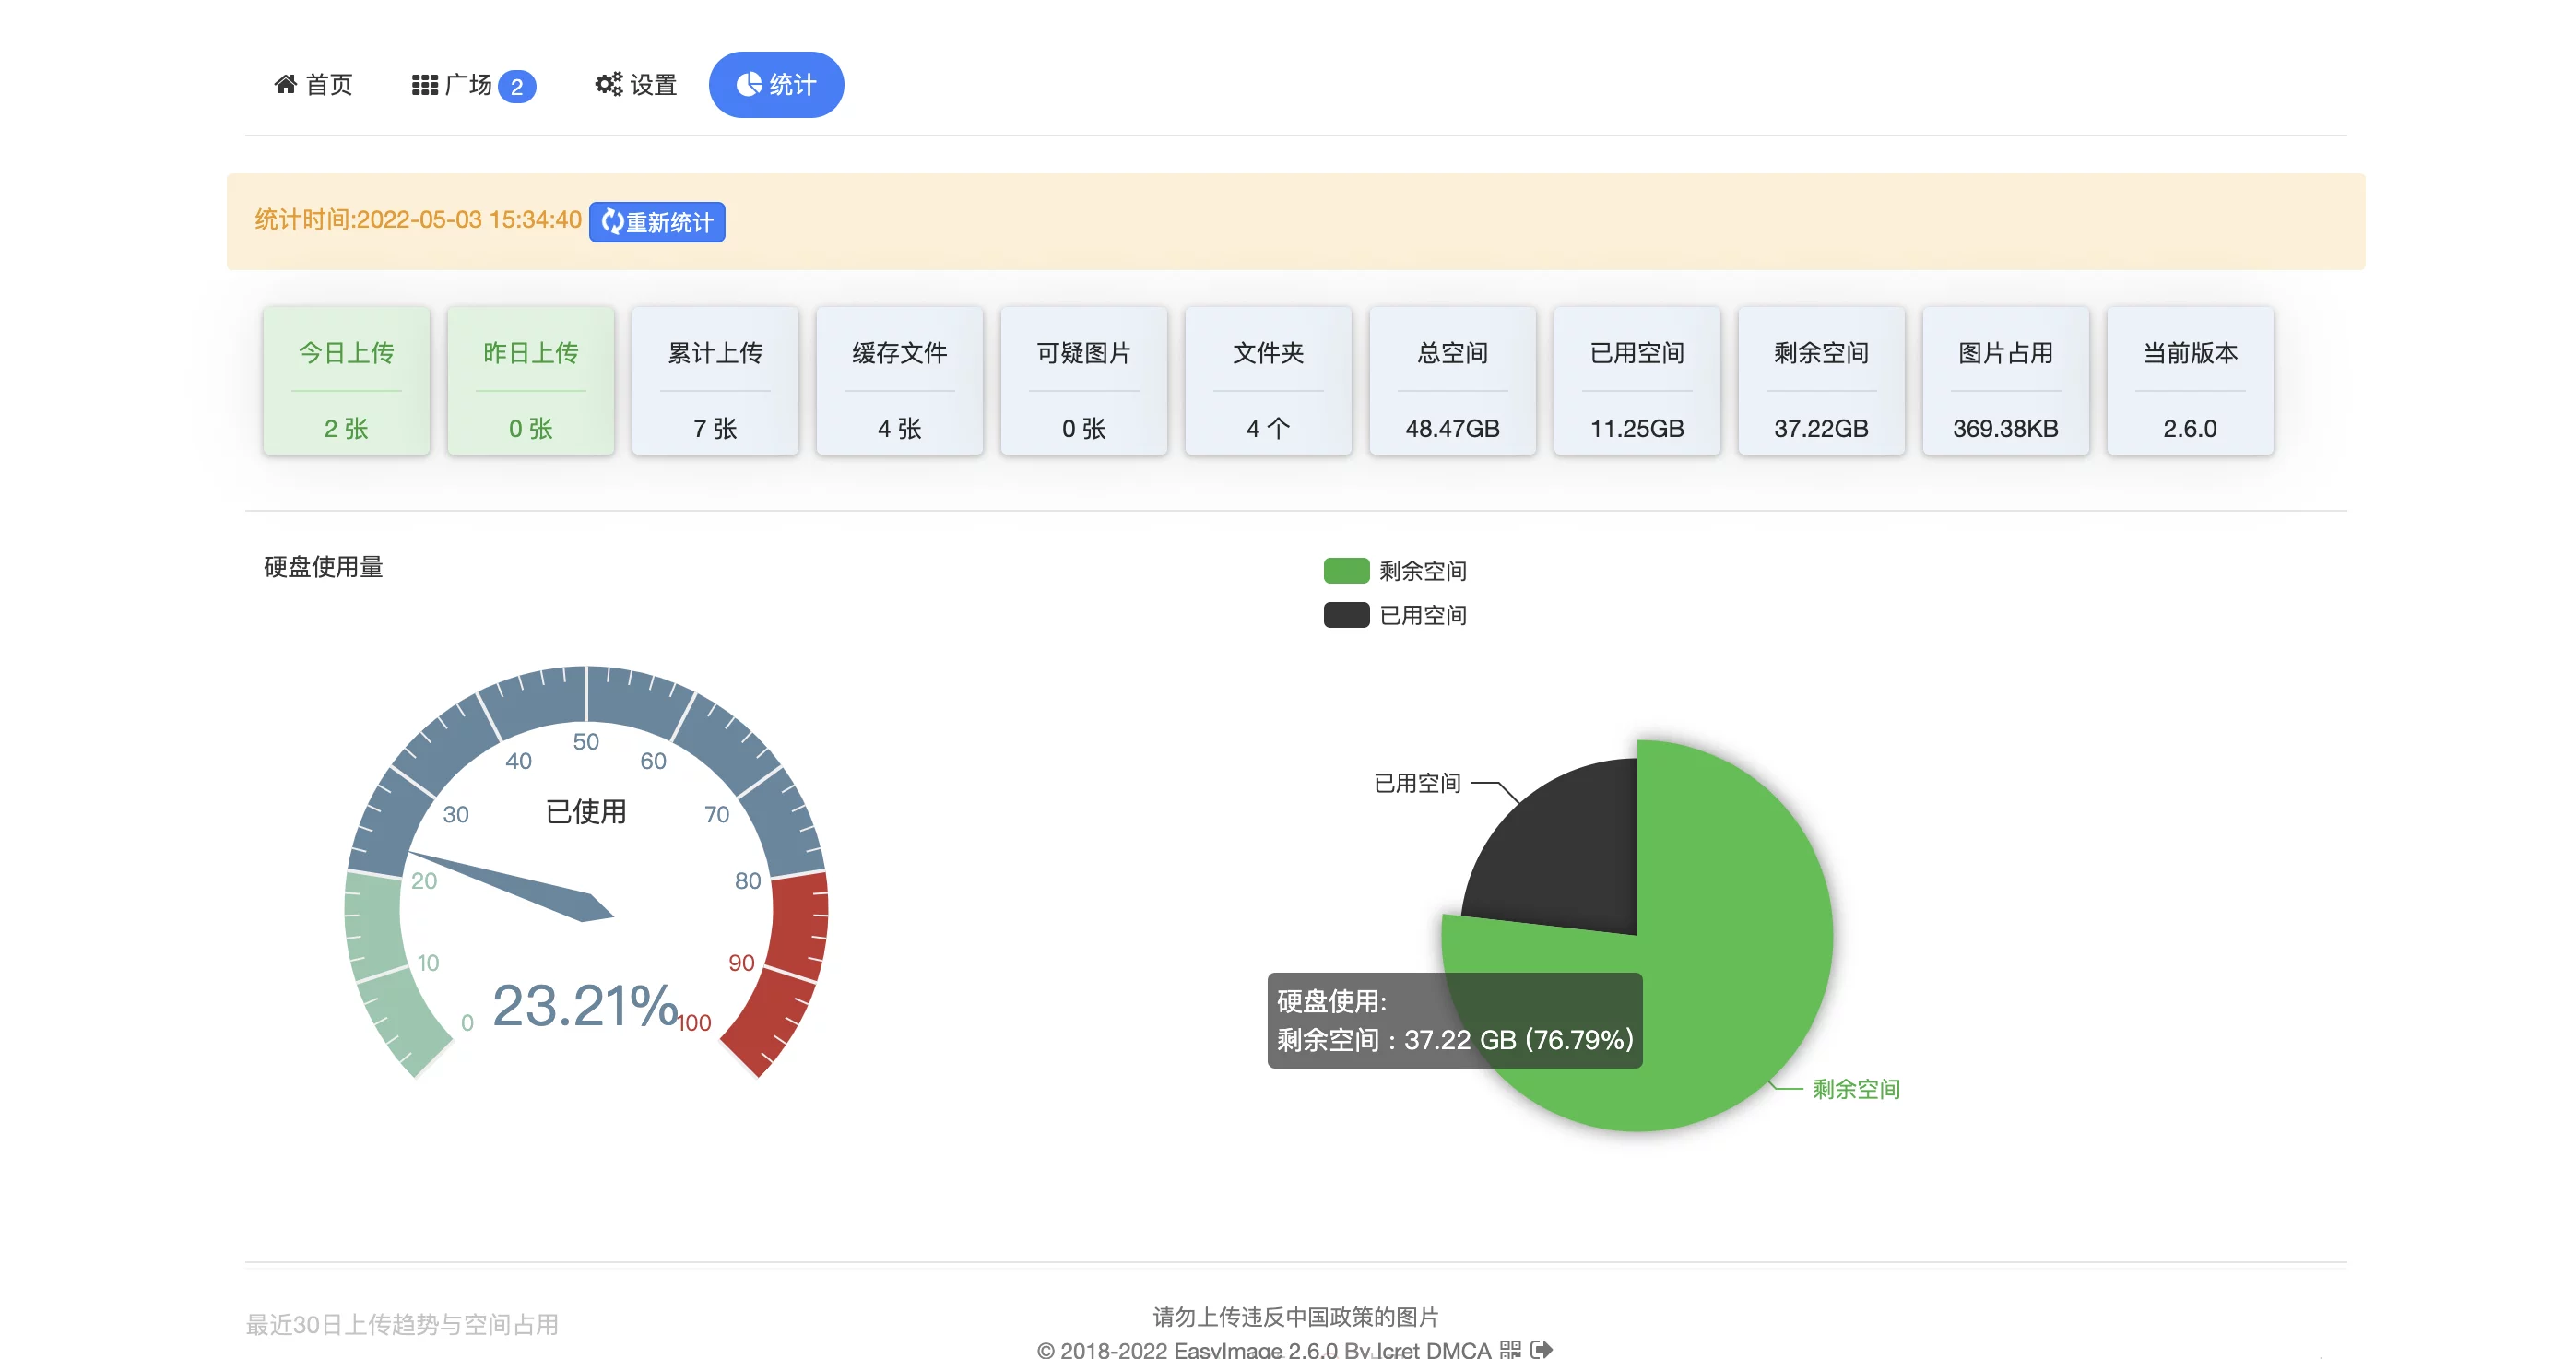This screenshot has width=2576, height=1359.
Task: Click the home icon next to 首页
Action: 286,84
